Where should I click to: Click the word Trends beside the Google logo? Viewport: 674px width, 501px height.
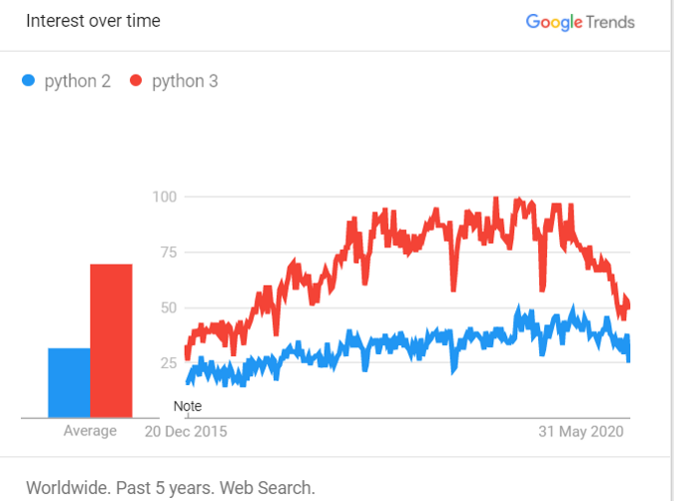611,22
